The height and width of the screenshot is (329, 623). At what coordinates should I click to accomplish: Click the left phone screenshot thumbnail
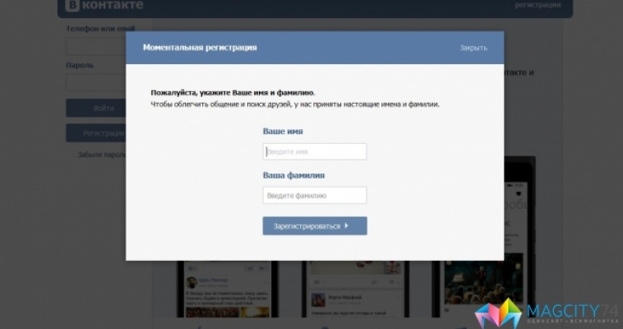click(228, 289)
